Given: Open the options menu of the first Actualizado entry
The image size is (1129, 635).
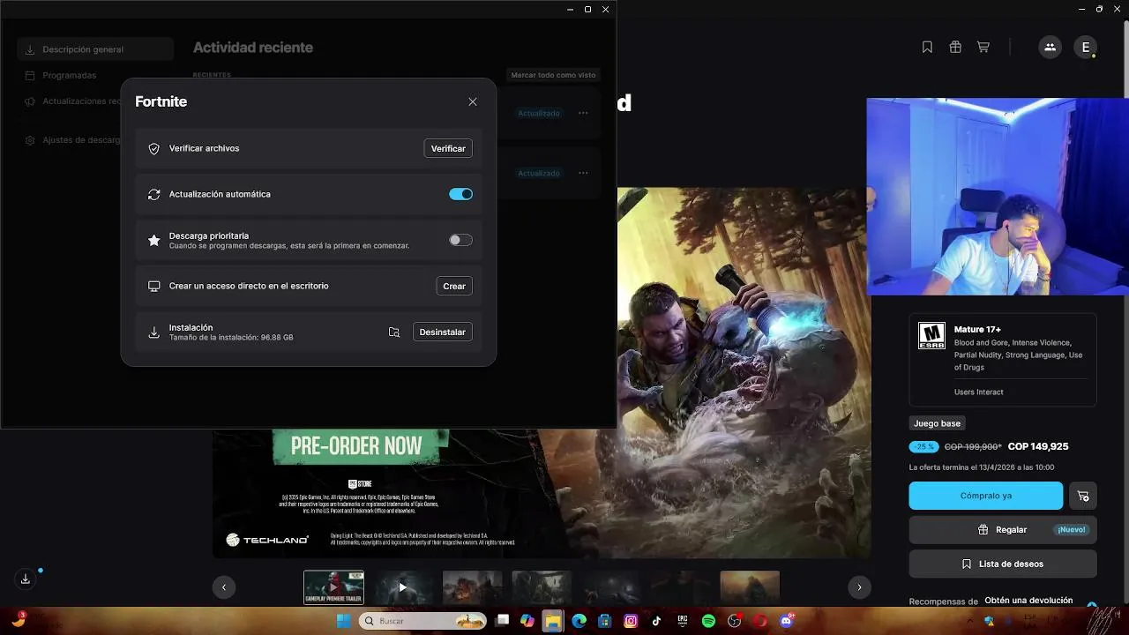Looking at the screenshot, I should tap(583, 113).
